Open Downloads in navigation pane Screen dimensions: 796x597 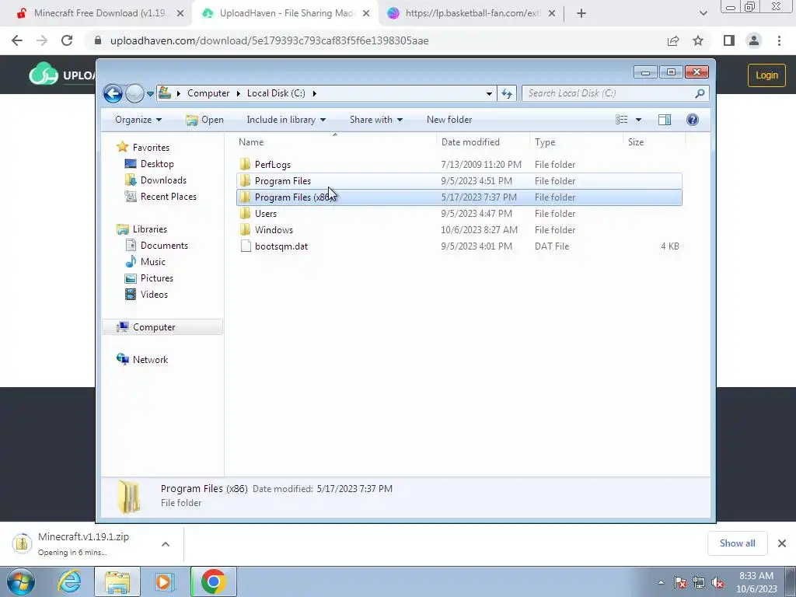click(x=163, y=180)
